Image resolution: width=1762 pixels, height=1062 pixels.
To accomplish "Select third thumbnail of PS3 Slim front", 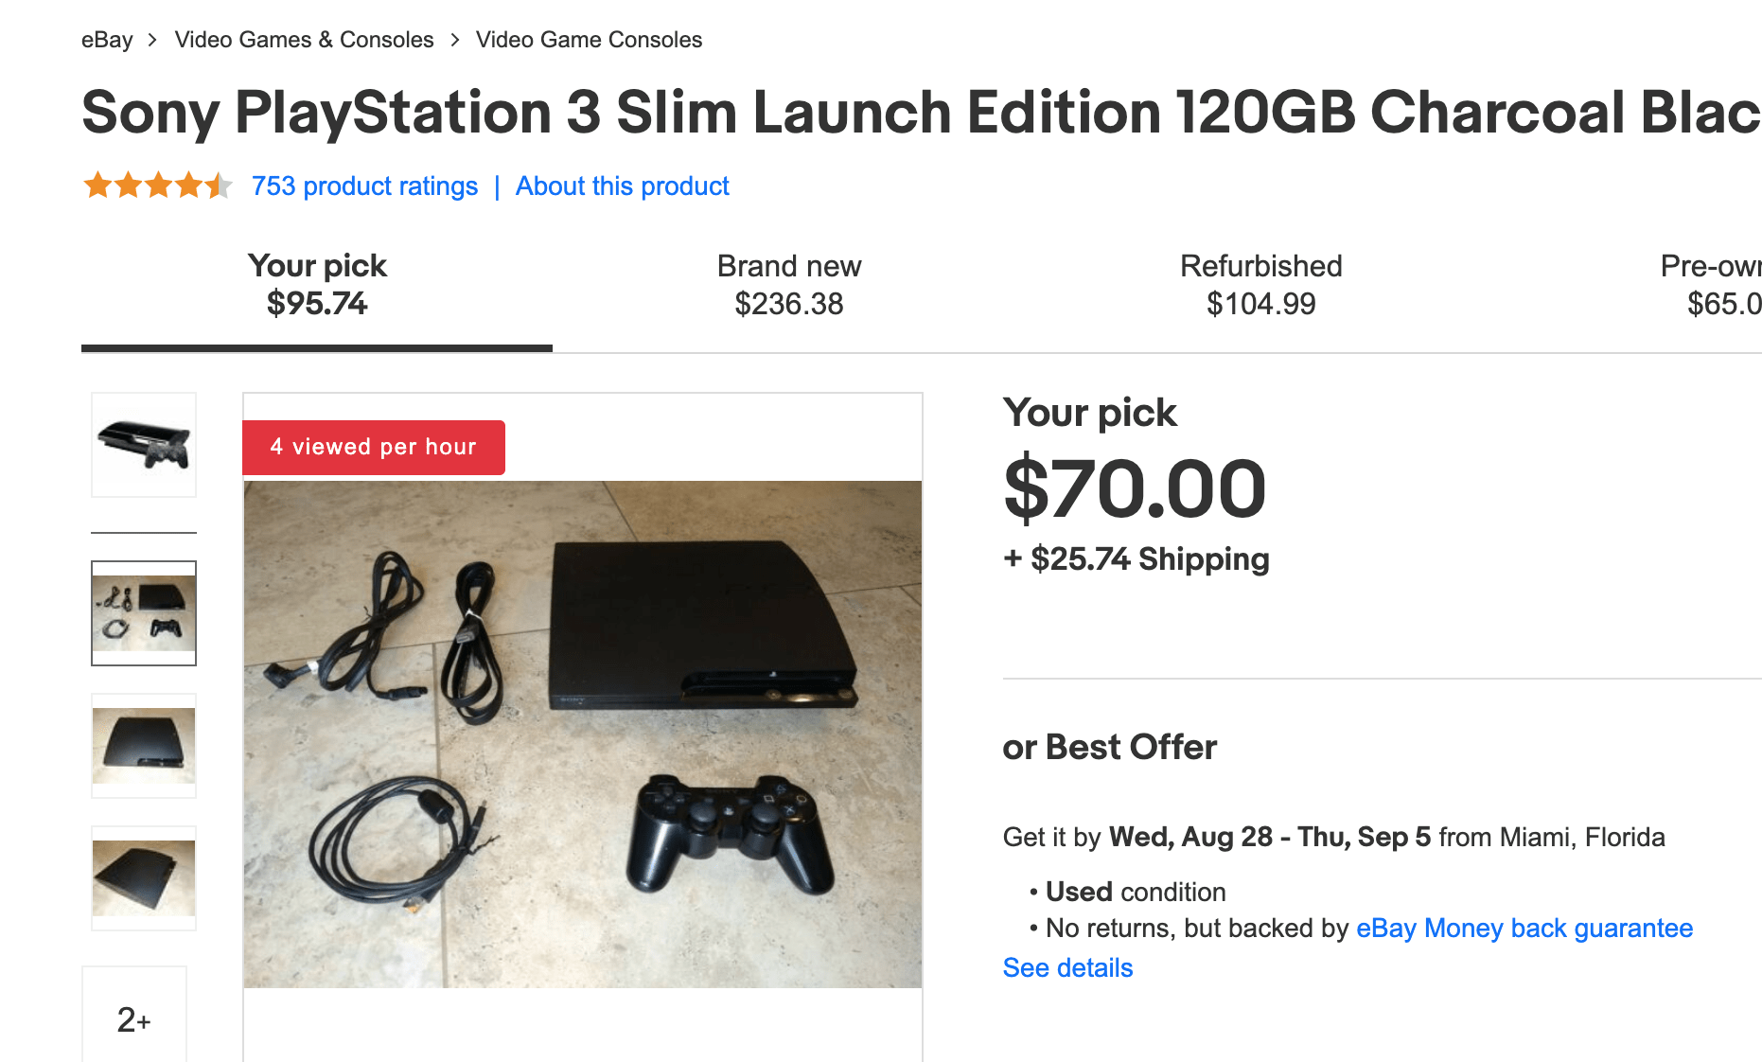I will 144,745.
